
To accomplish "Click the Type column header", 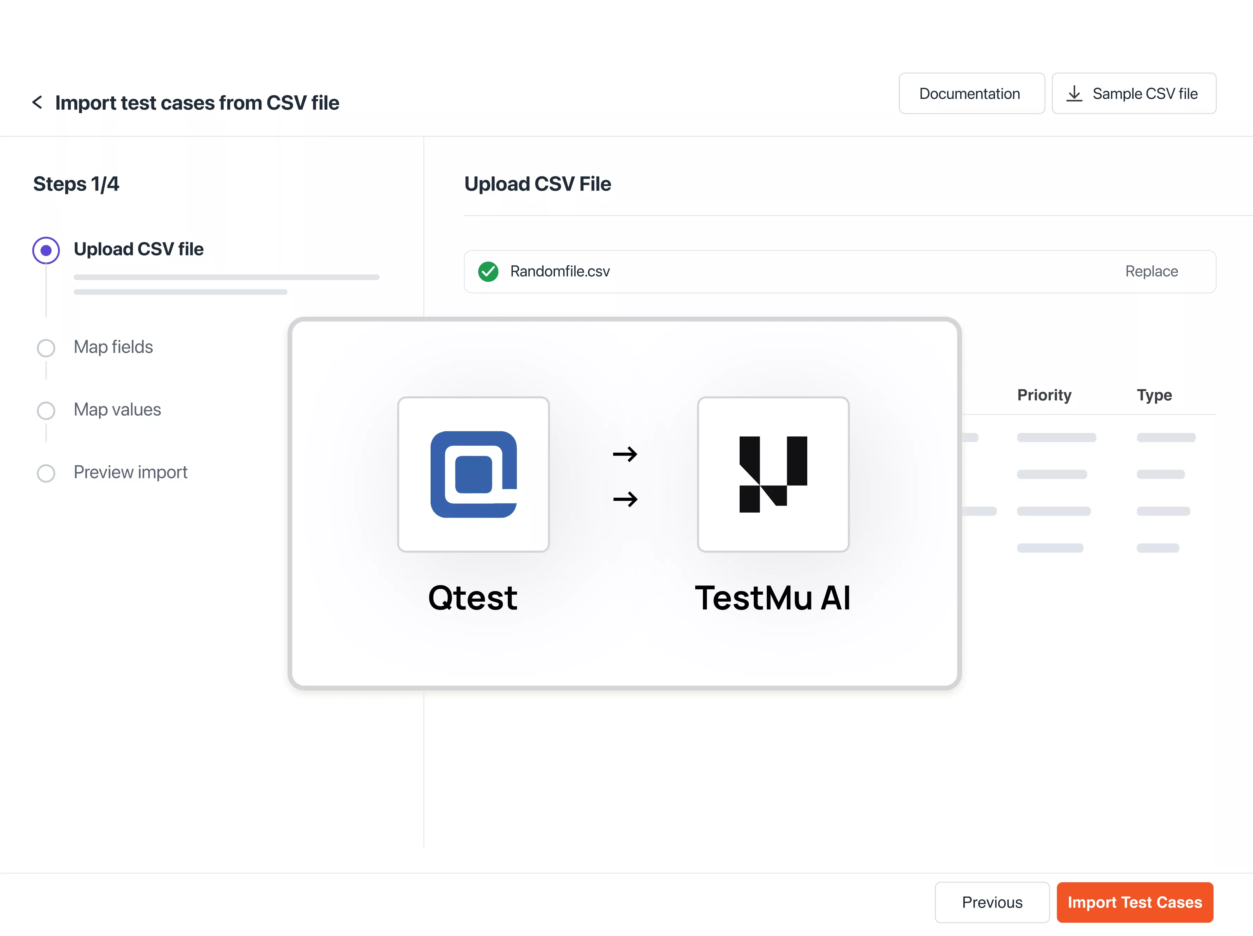I will pyautogui.click(x=1154, y=395).
